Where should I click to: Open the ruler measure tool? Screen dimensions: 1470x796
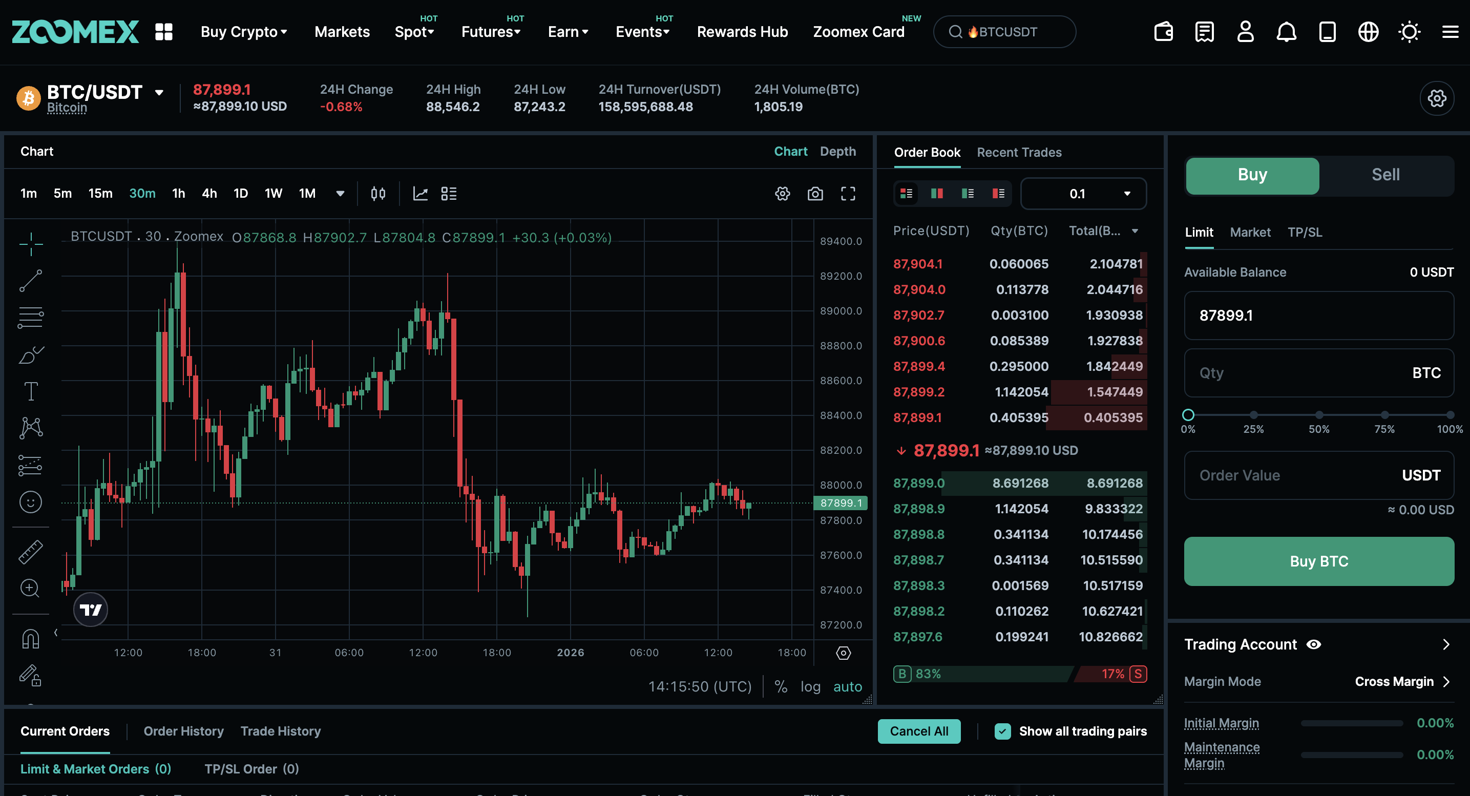pos(31,552)
